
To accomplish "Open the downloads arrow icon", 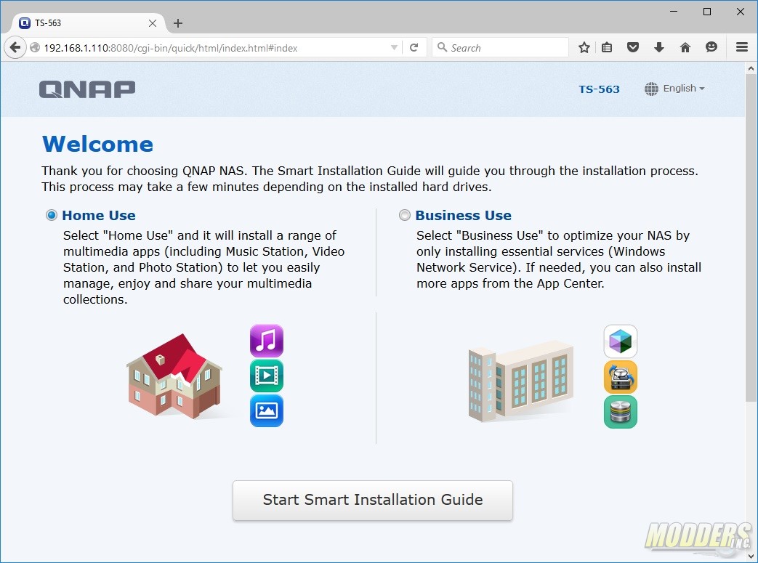I will click(x=659, y=47).
